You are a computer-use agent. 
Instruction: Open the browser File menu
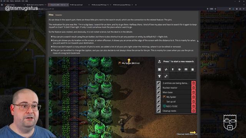click(x=2, y=1)
